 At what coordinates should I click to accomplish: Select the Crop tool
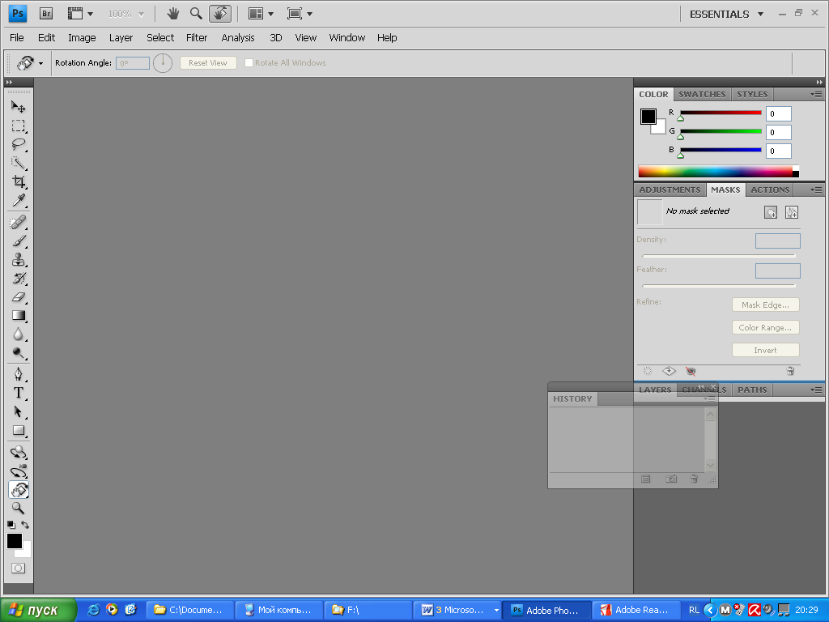pyautogui.click(x=19, y=181)
